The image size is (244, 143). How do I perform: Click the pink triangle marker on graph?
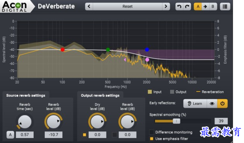pyautogui.click(x=125, y=59)
